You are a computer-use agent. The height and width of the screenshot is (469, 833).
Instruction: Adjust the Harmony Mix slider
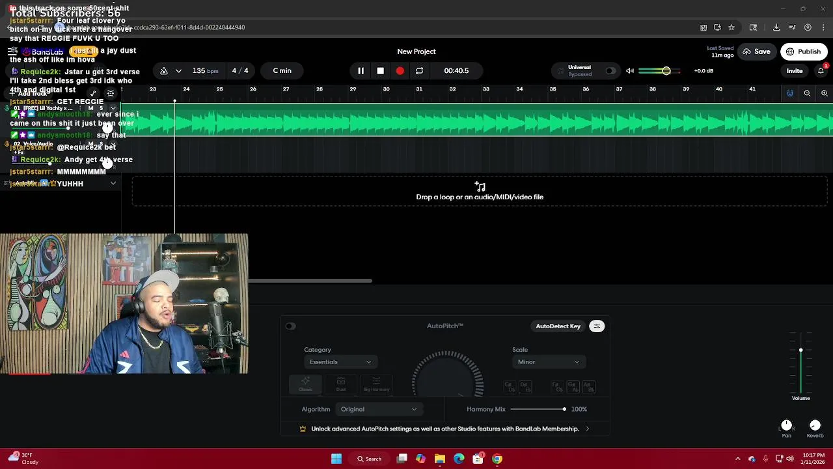pyautogui.click(x=538, y=409)
